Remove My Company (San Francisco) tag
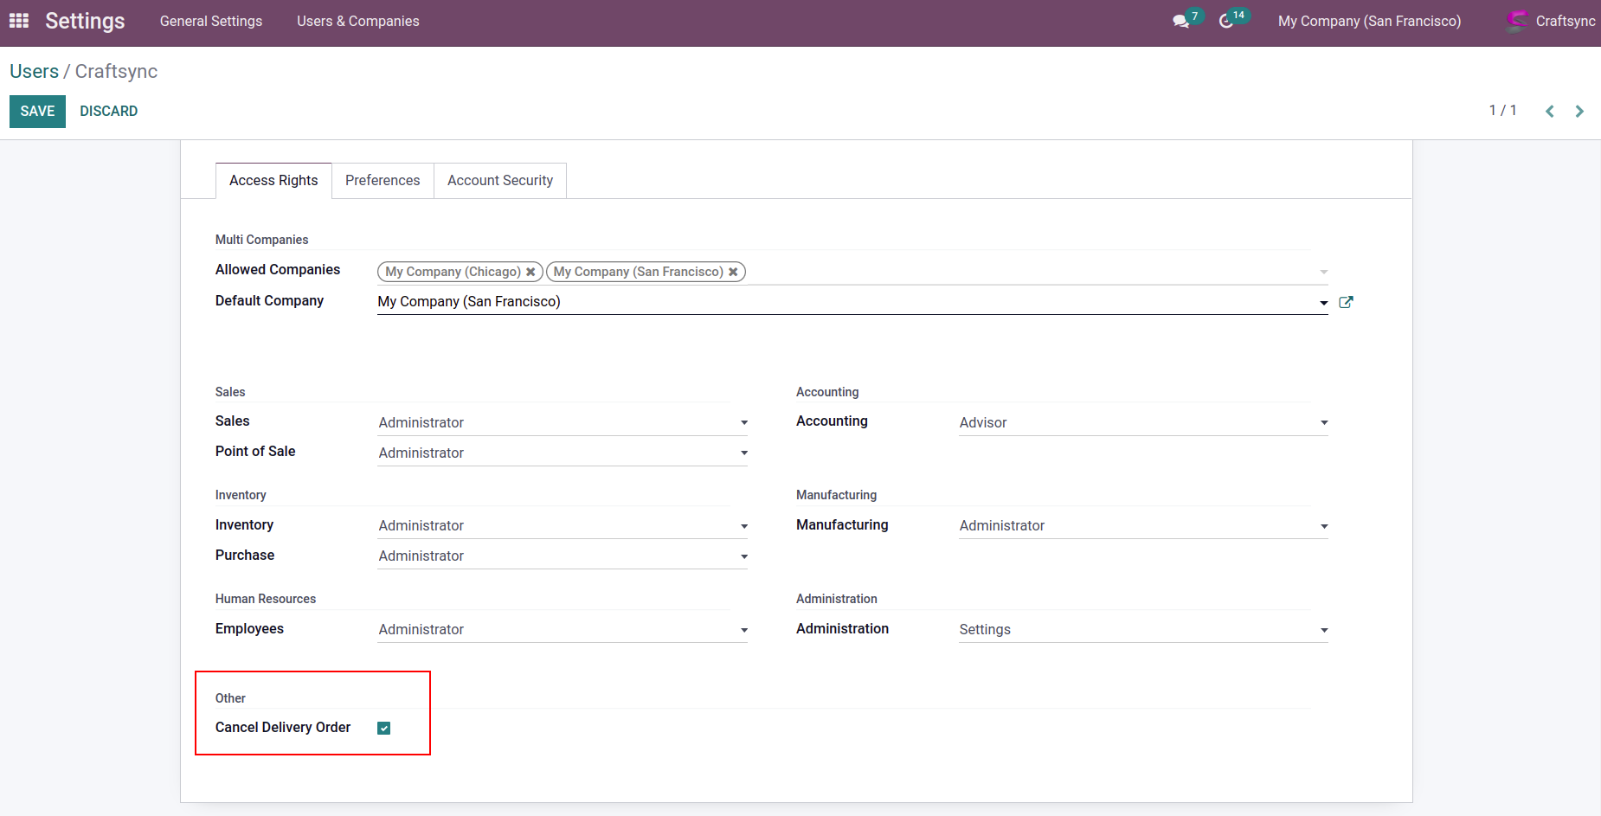The height and width of the screenshot is (816, 1601). coord(733,272)
